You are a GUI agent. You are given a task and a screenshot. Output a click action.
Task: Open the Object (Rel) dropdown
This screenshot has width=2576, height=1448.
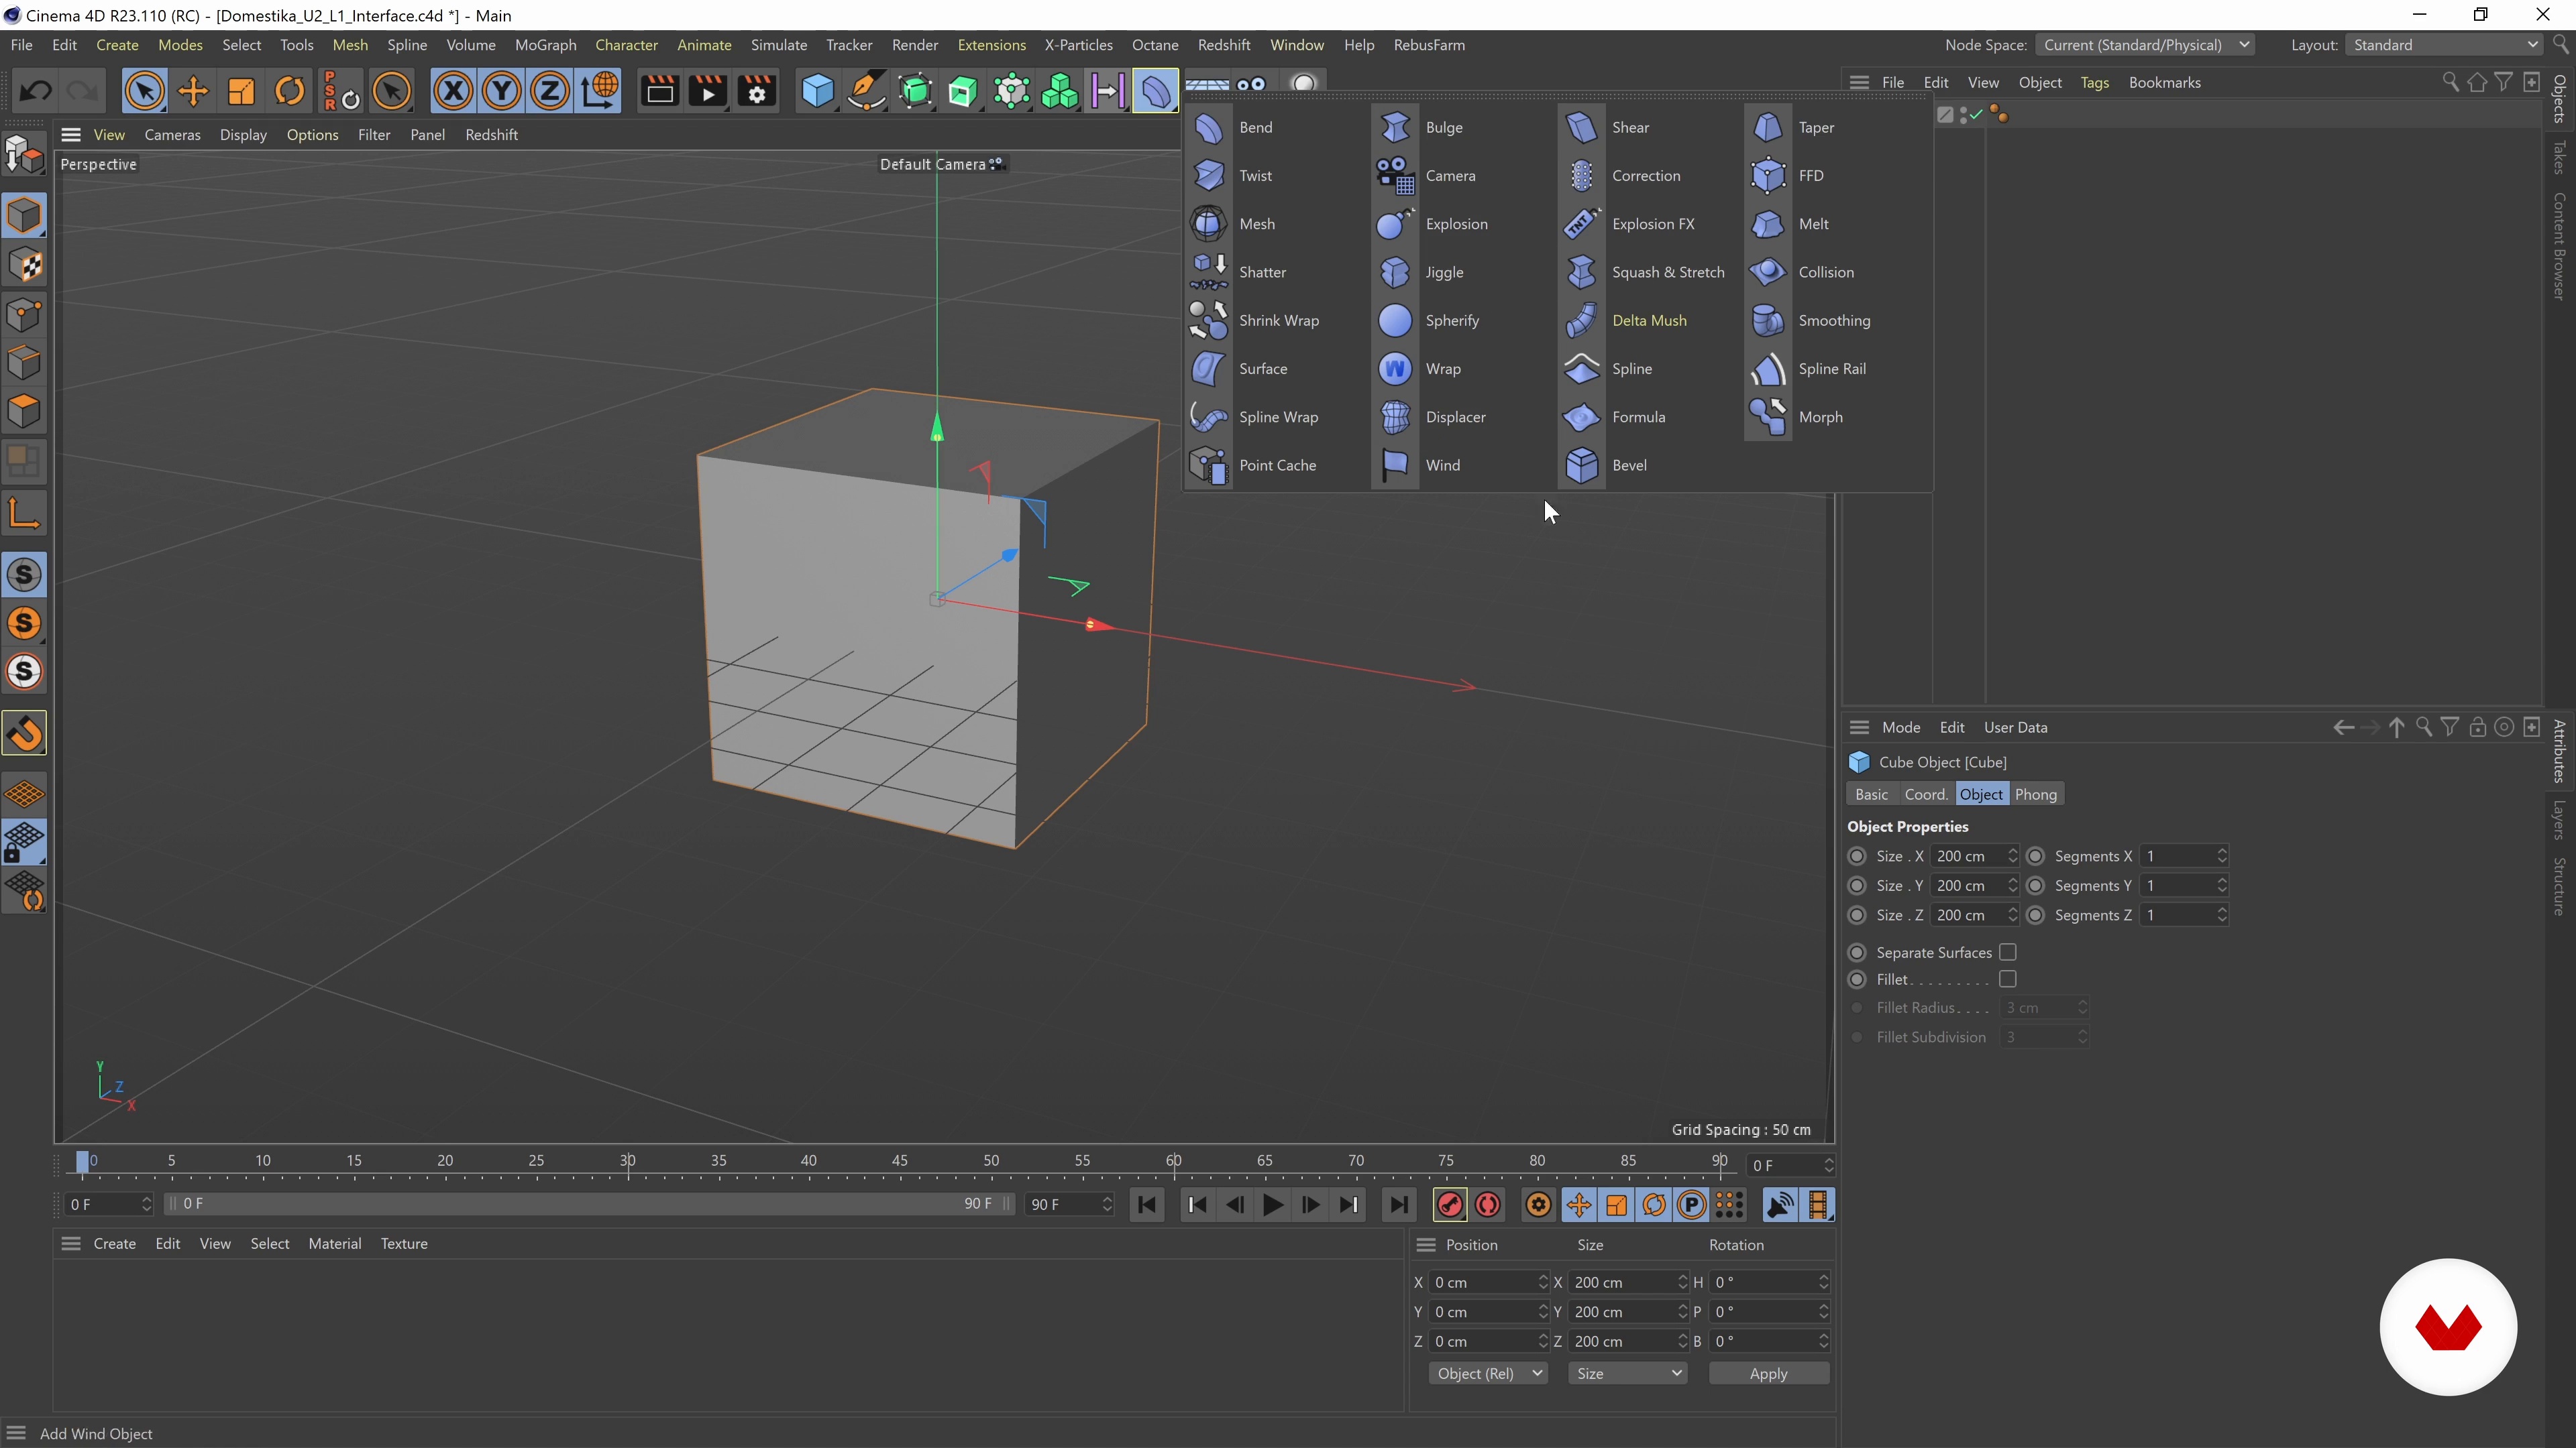tap(1488, 1374)
